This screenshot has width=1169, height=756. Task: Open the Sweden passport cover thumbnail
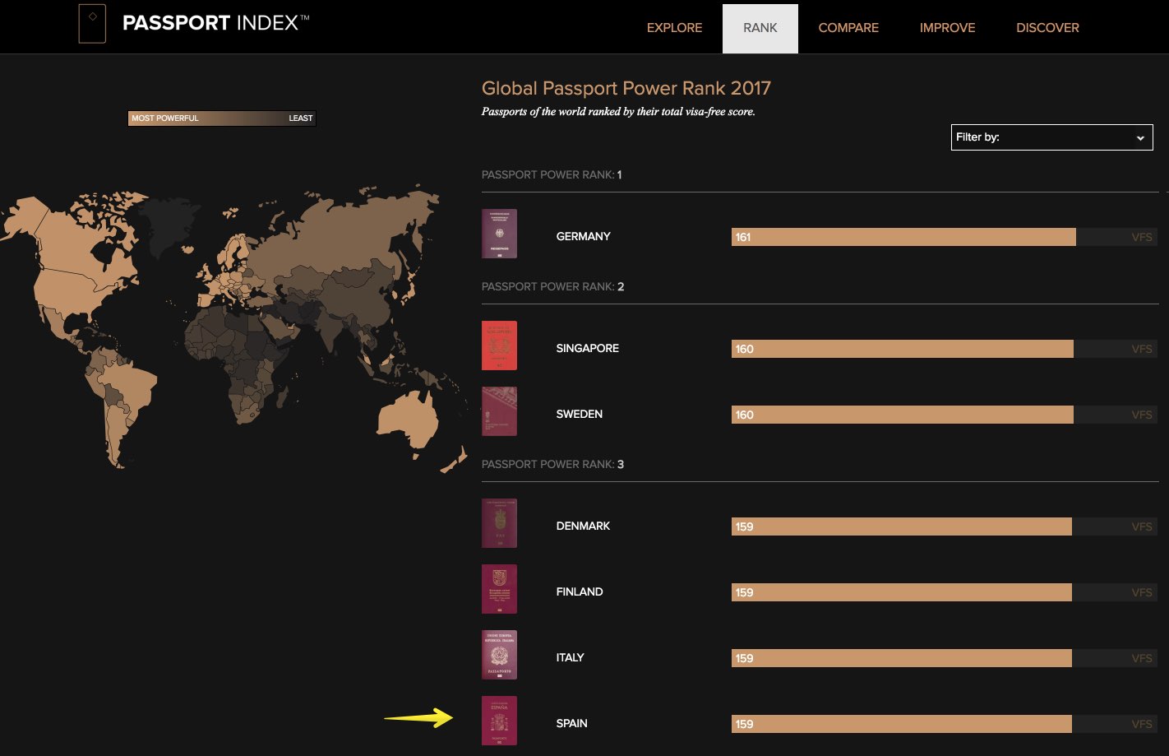(x=499, y=411)
